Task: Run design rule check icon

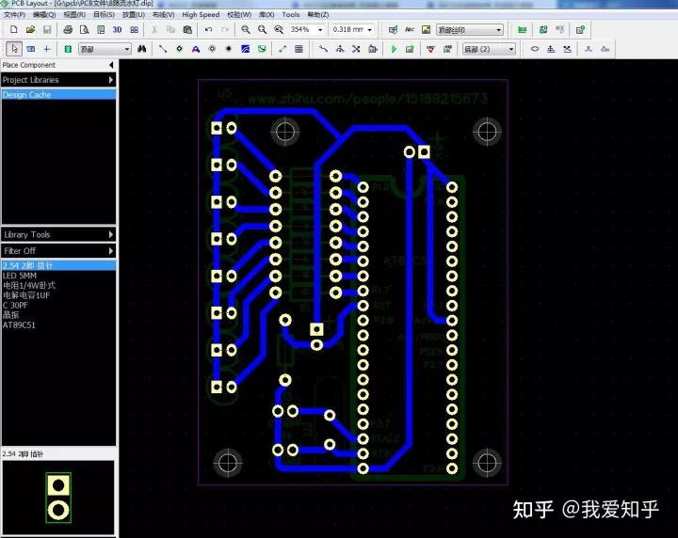Action: [430, 49]
